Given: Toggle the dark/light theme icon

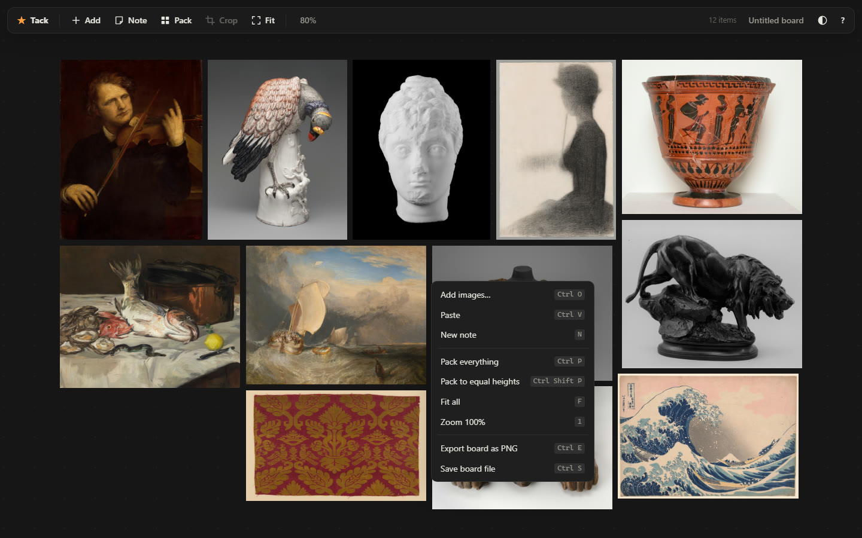Looking at the screenshot, I should tap(822, 20).
